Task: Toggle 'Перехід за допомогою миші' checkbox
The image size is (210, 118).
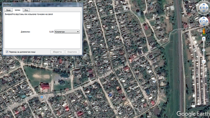Action: [x=7, y=52]
